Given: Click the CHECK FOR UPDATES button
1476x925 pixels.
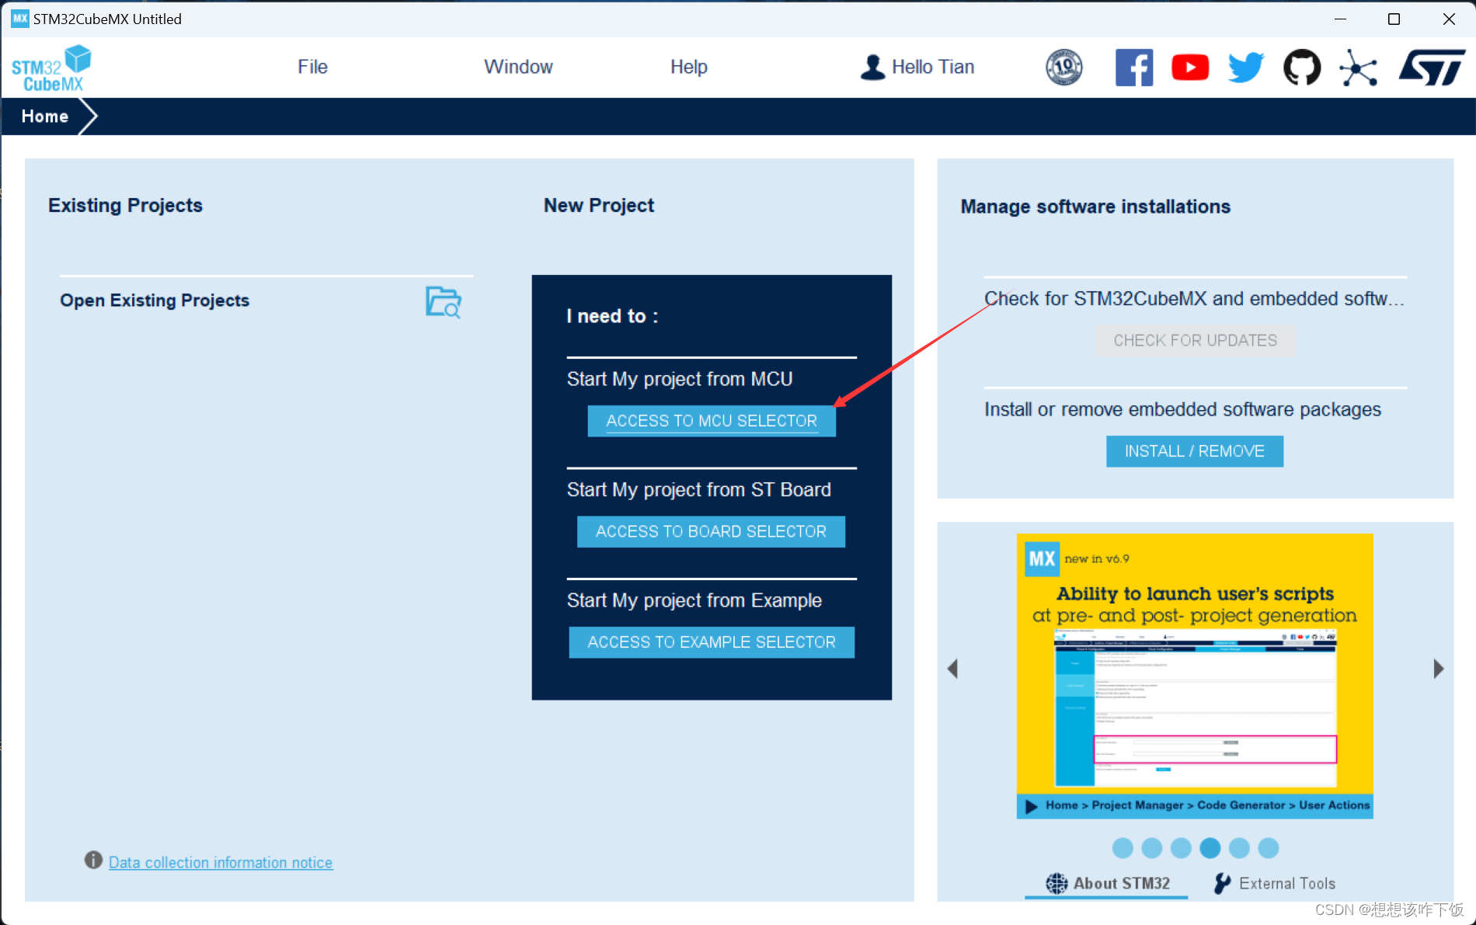Looking at the screenshot, I should point(1195,340).
